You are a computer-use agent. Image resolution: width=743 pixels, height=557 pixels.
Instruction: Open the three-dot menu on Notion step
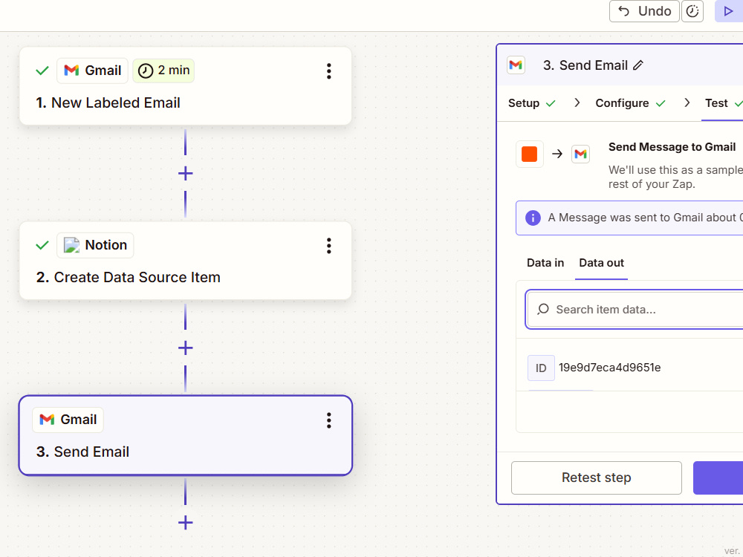(x=329, y=245)
